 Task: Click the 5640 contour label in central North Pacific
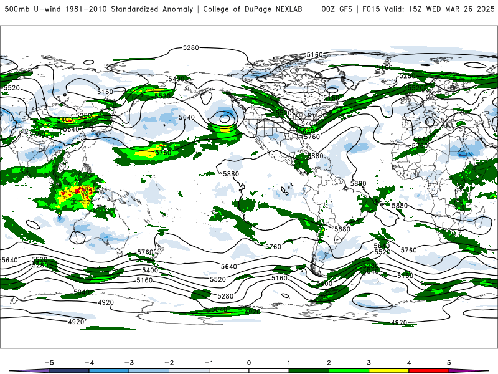(x=187, y=117)
